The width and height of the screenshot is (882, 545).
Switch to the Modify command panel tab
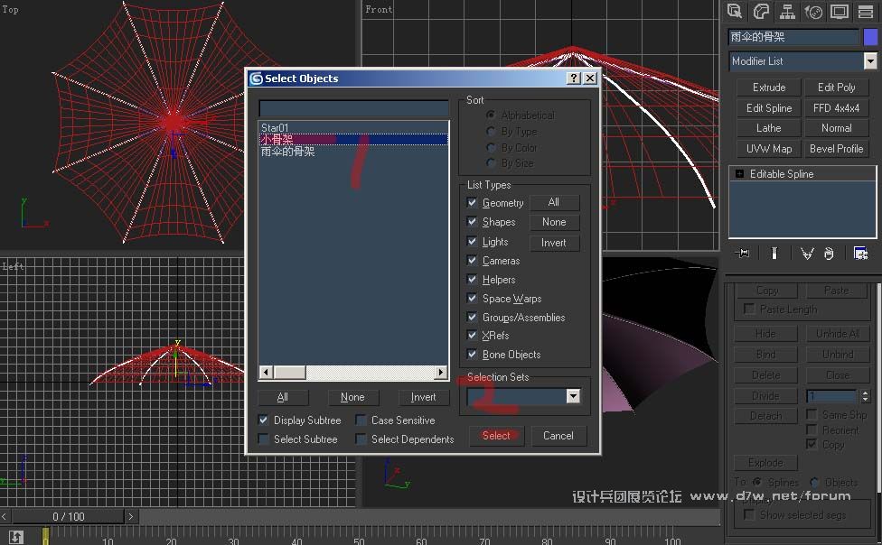[761, 11]
